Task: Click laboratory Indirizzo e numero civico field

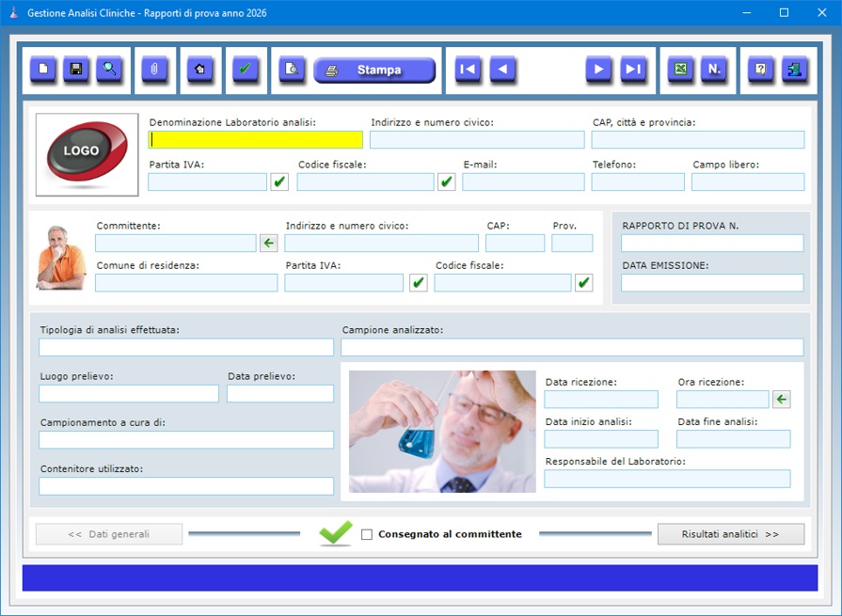Action: (477, 139)
